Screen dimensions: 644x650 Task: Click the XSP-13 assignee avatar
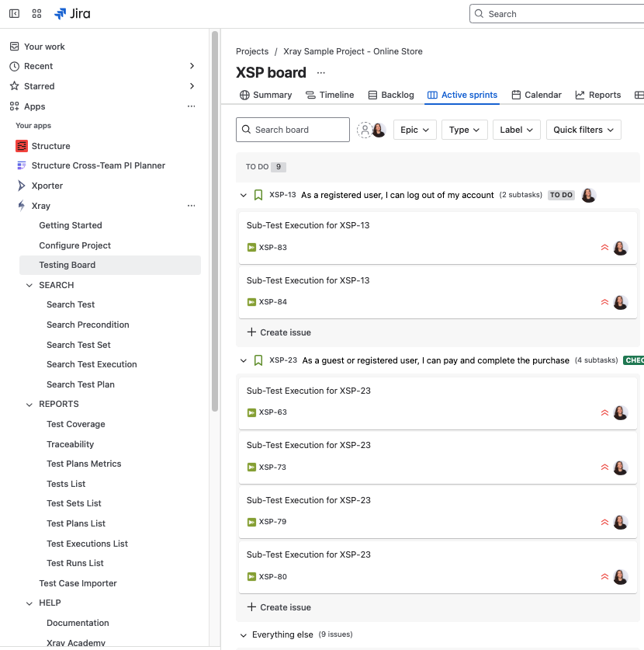click(x=589, y=195)
